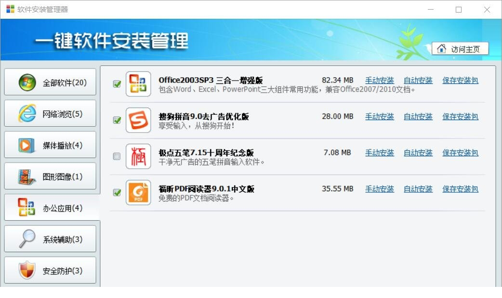Click 手动安装 for 搜狗拼音9.0

click(x=379, y=117)
